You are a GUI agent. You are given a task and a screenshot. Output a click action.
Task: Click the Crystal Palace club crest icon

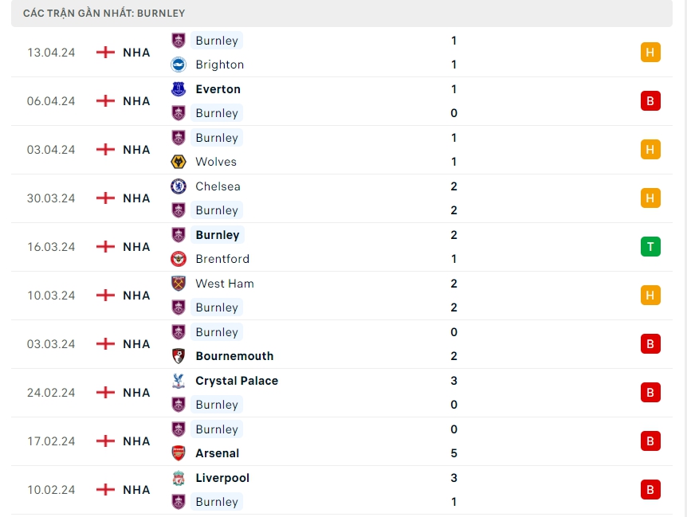point(179,381)
